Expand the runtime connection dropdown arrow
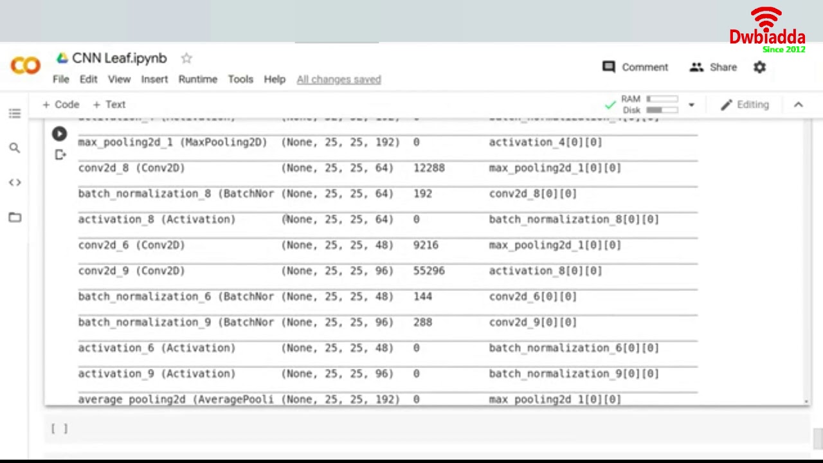 click(x=691, y=105)
